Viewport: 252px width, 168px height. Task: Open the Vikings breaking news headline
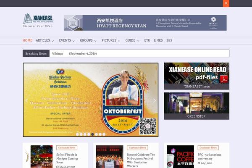[58, 53]
